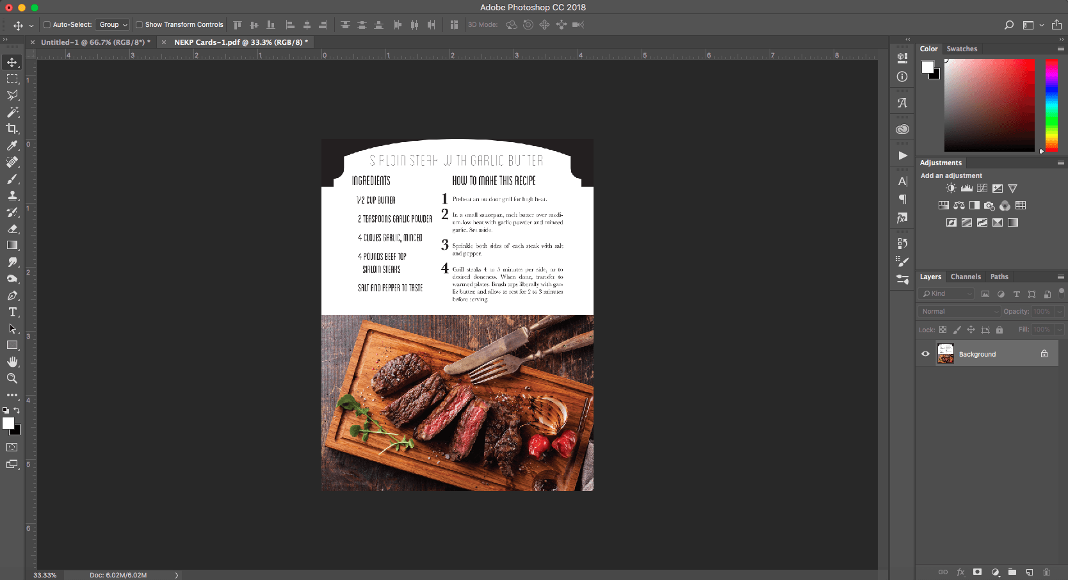
Task: Switch to the Channels tab
Action: pyautogui.click(x=965, y=277)
